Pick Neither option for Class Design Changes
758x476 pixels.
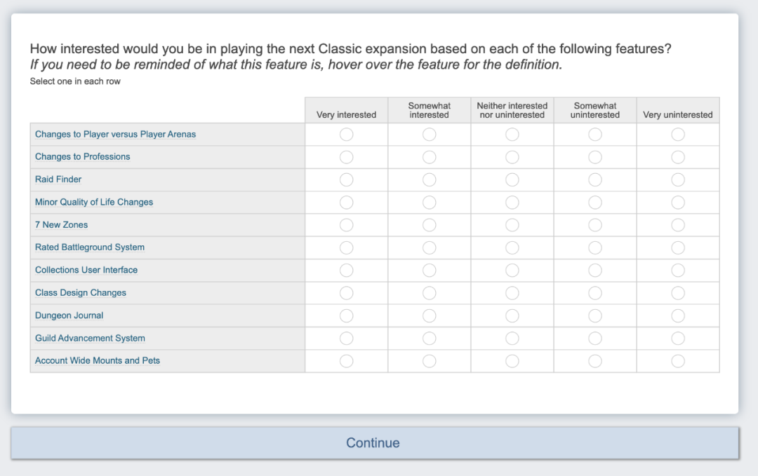click(x=512, y=293)
